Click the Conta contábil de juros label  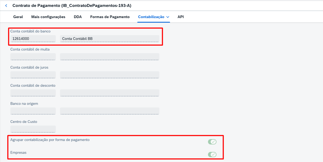(29, 67)
